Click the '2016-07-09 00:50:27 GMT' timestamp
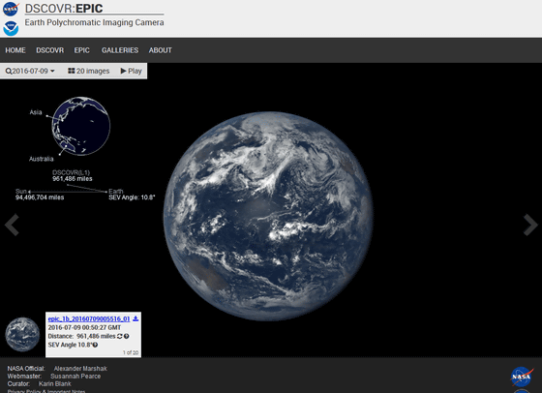542x393 pixels. [84, 328]
